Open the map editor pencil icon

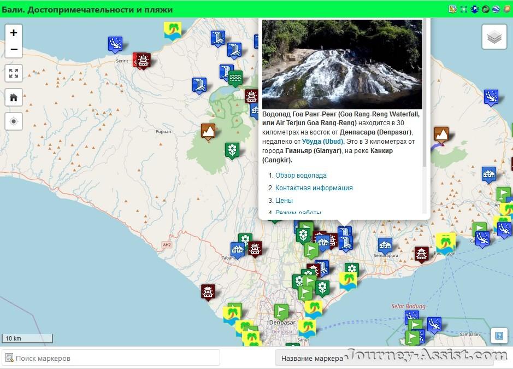click(453, 9)
